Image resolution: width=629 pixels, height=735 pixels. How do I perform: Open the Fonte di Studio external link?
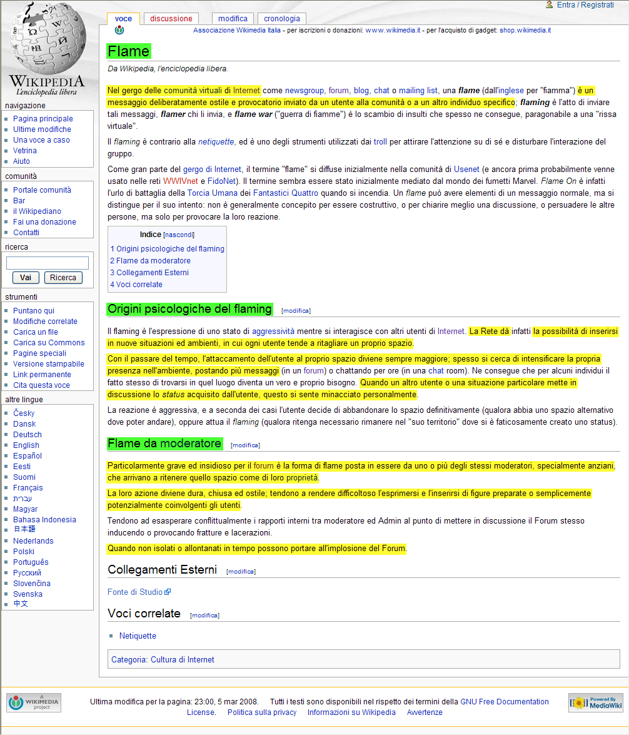coord(135,592)
